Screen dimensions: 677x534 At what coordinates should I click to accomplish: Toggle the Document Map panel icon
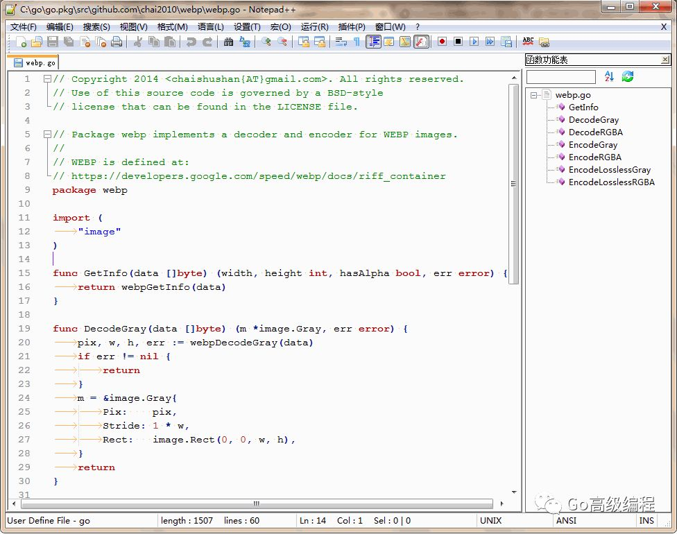[x=405, y=42]
